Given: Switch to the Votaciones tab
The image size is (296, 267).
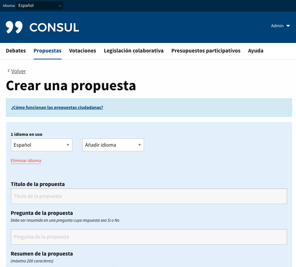Looking at the screenshot, I should 83,51.
